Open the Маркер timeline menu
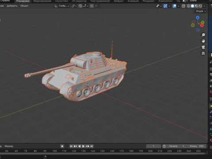Image resolution: width=212 pixels, height=159 pixels. click(x=9, y=146)
